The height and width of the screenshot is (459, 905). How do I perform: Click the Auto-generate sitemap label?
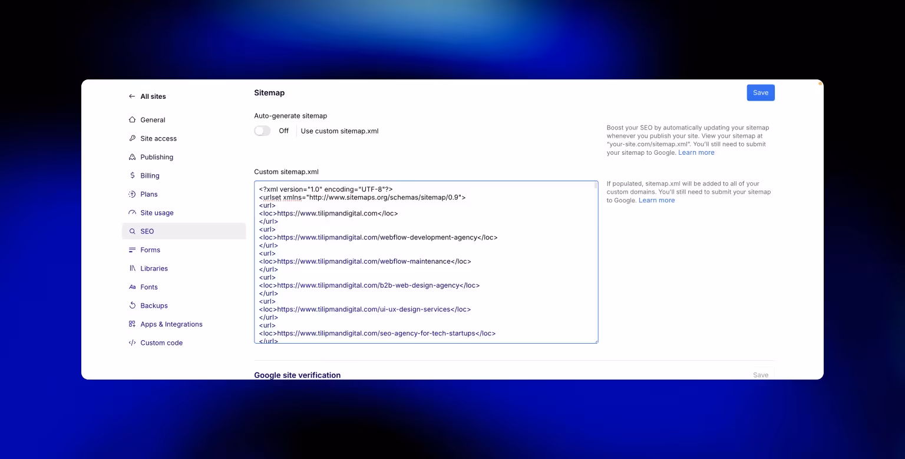point(290,116)
